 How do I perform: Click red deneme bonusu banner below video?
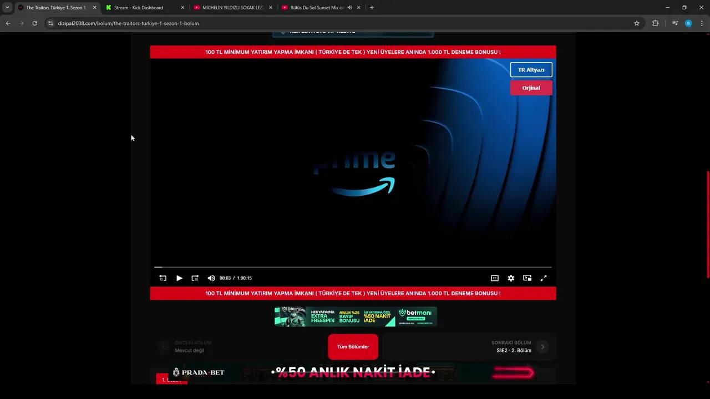click(353, 293)
